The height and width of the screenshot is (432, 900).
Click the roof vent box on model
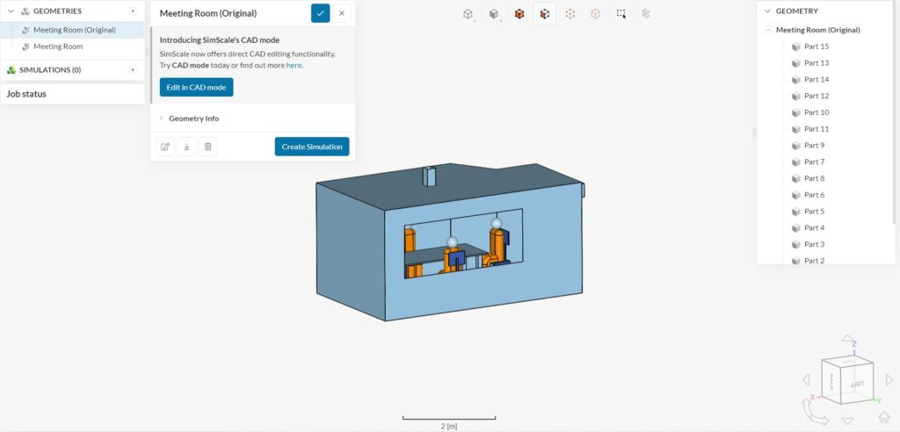click(429, 176)
